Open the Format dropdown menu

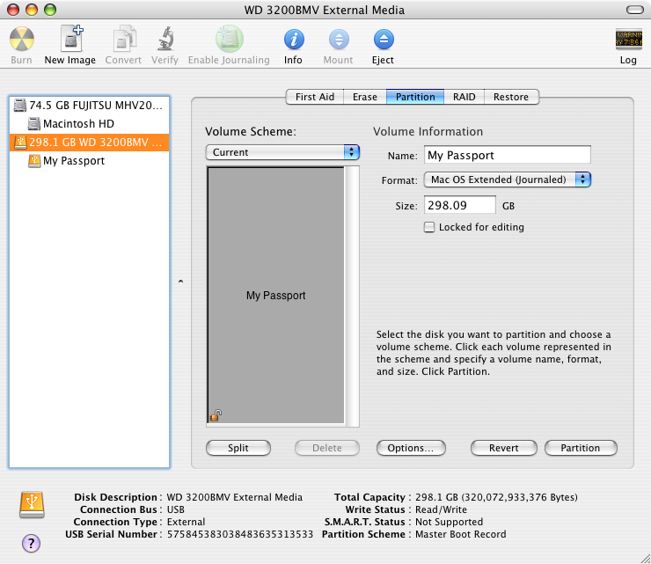point(508,179)
